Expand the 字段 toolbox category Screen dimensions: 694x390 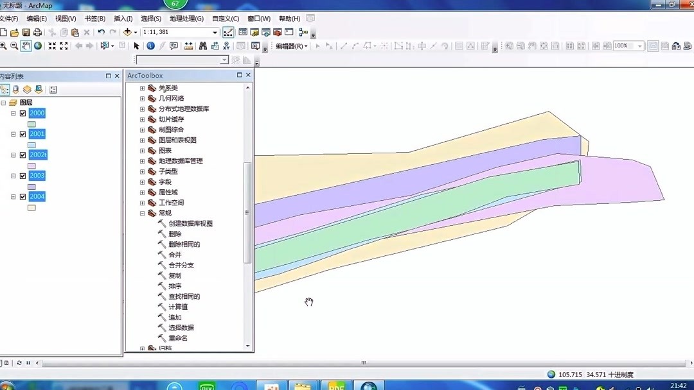point(141,182)
